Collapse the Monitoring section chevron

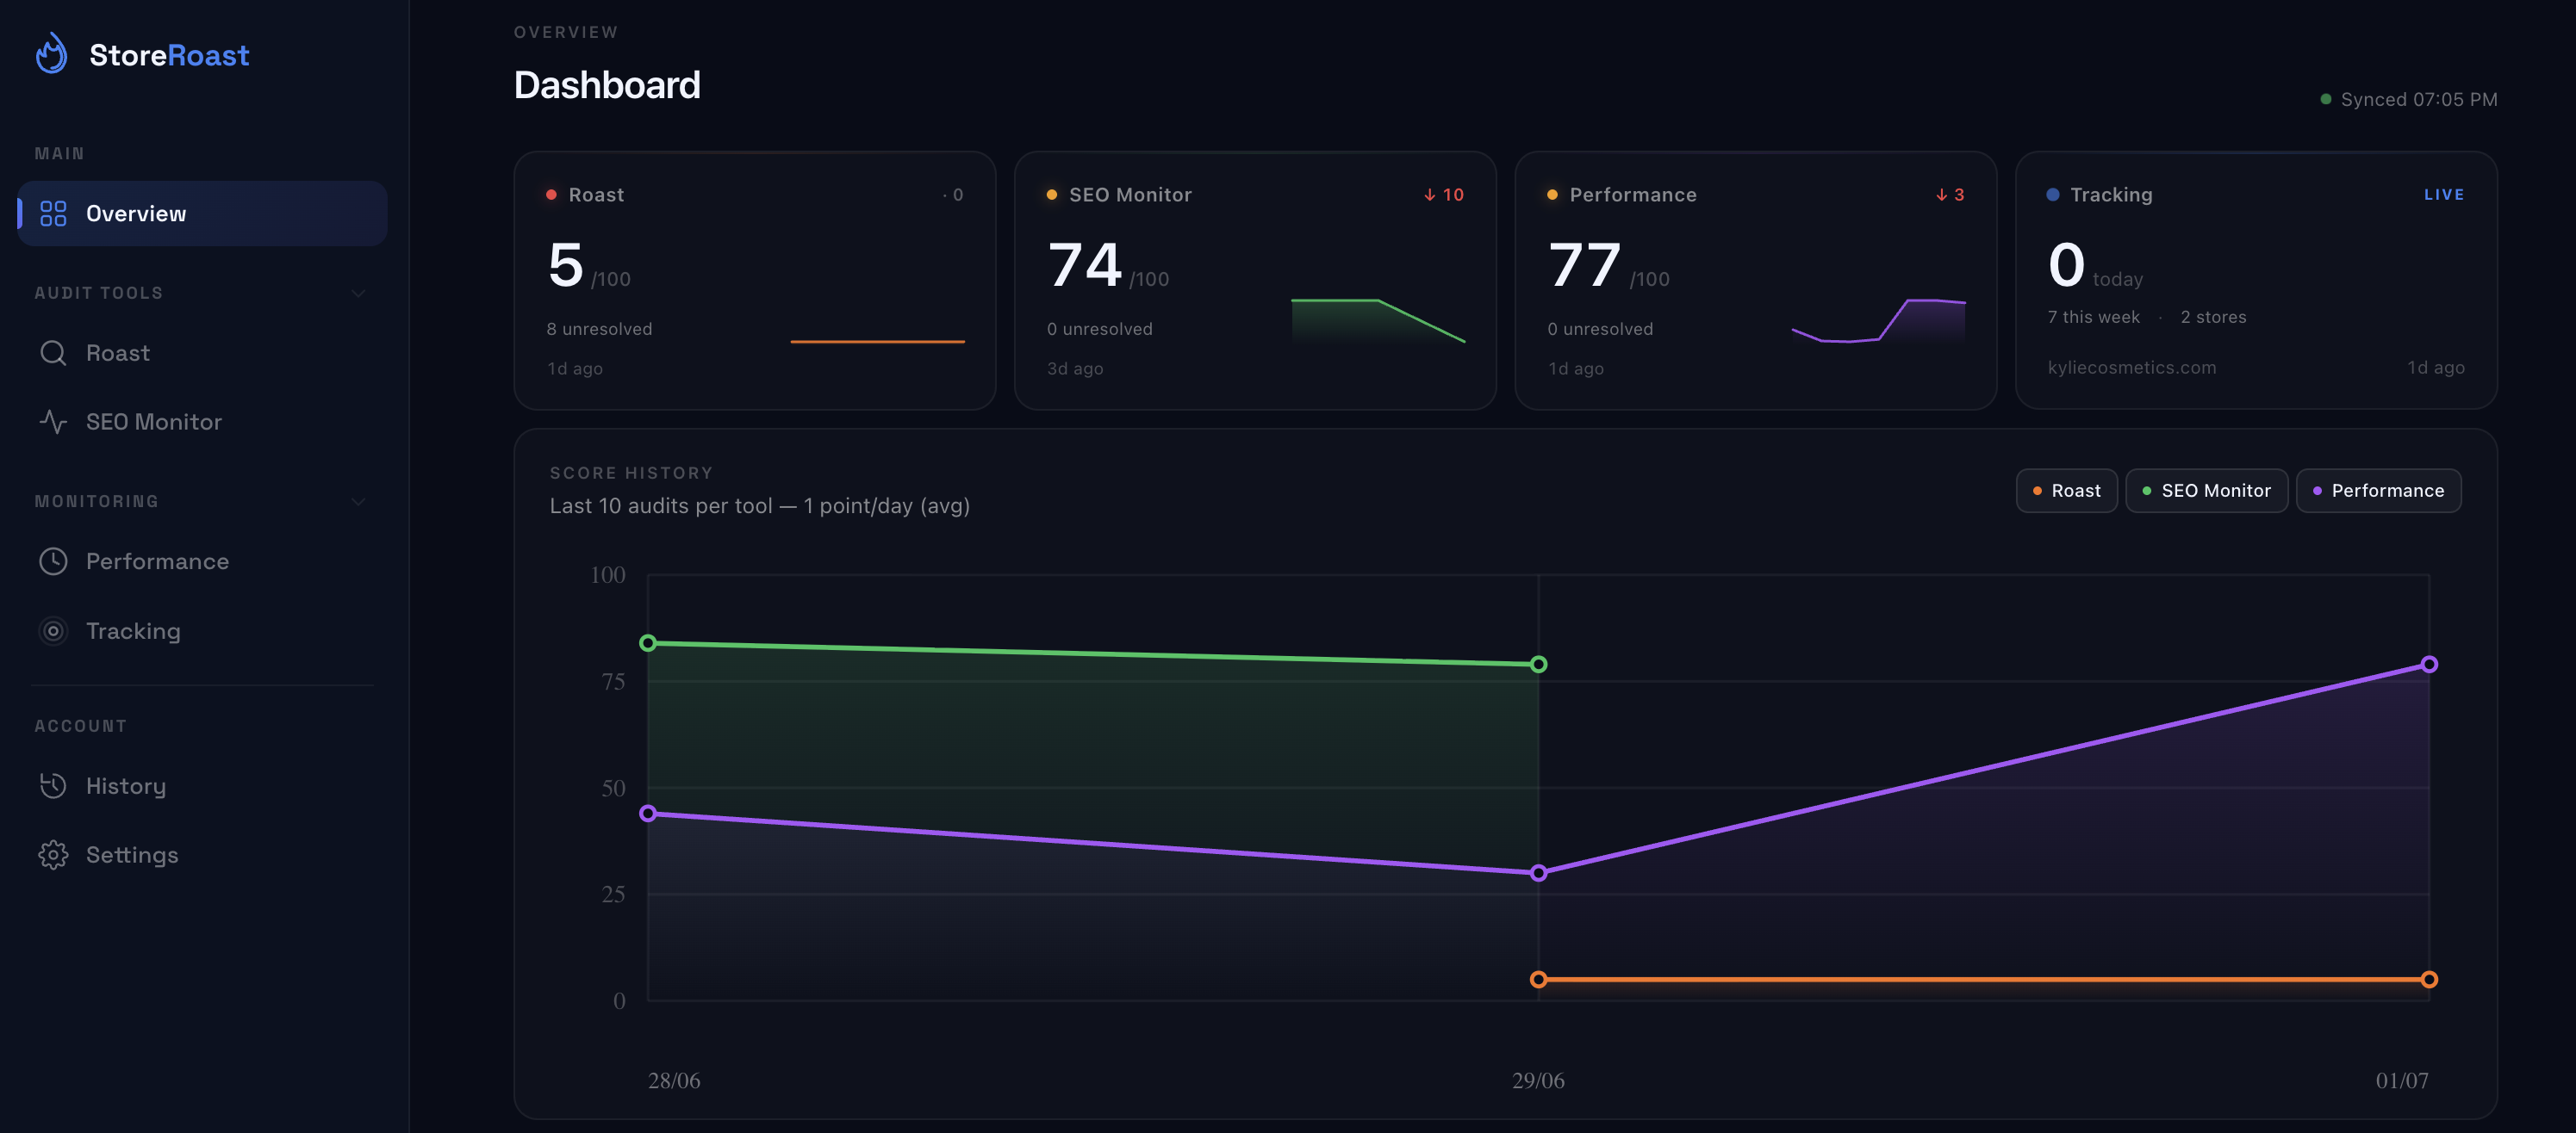point(359,502)
